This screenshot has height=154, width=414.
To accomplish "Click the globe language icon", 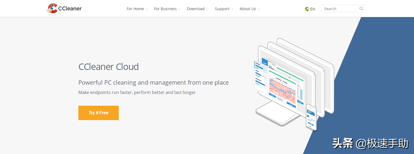I will [x=307, y=9].
